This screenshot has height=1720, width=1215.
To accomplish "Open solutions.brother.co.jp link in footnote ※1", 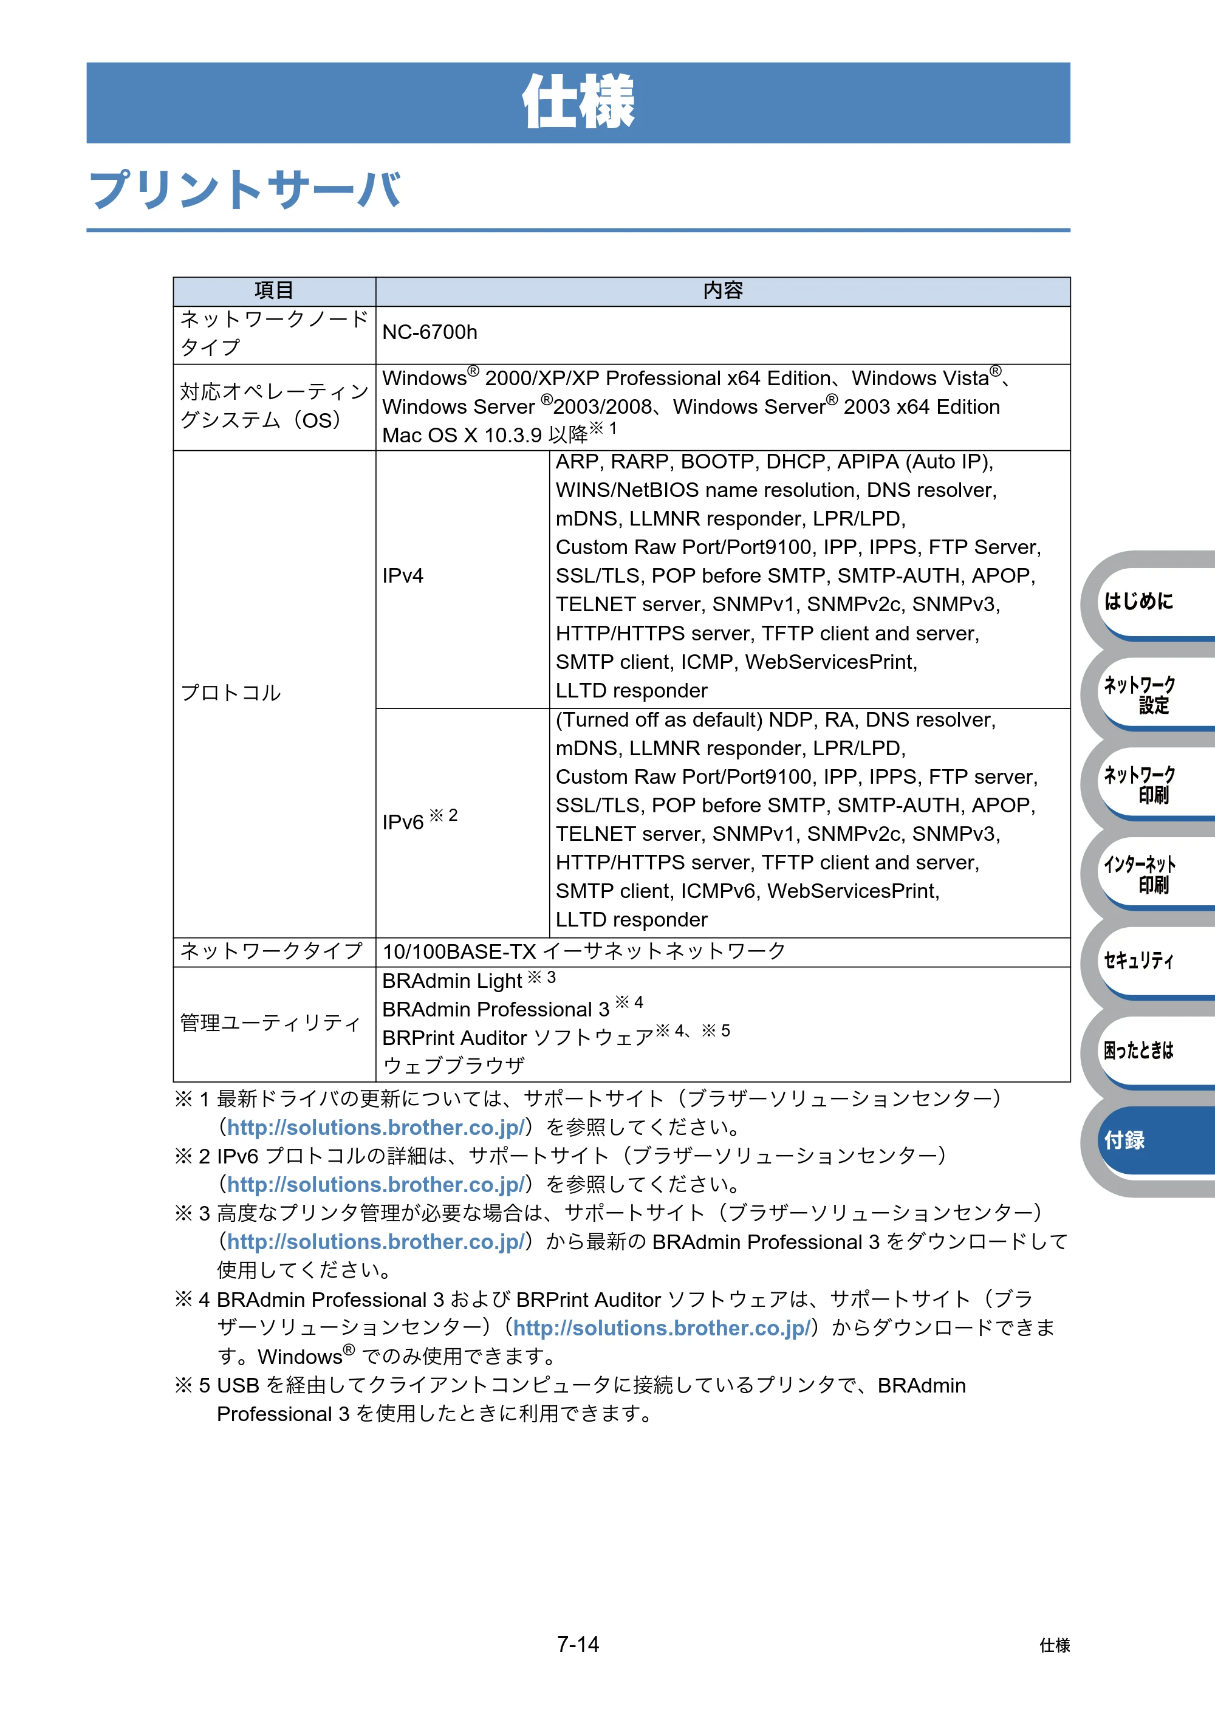I will [x=375, y=1128].
